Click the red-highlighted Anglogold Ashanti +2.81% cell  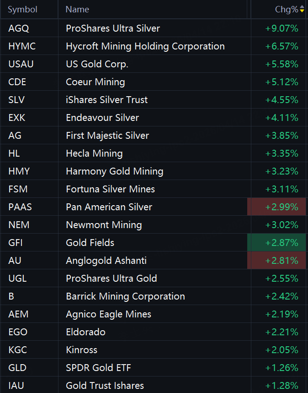[x=277, y=261]
